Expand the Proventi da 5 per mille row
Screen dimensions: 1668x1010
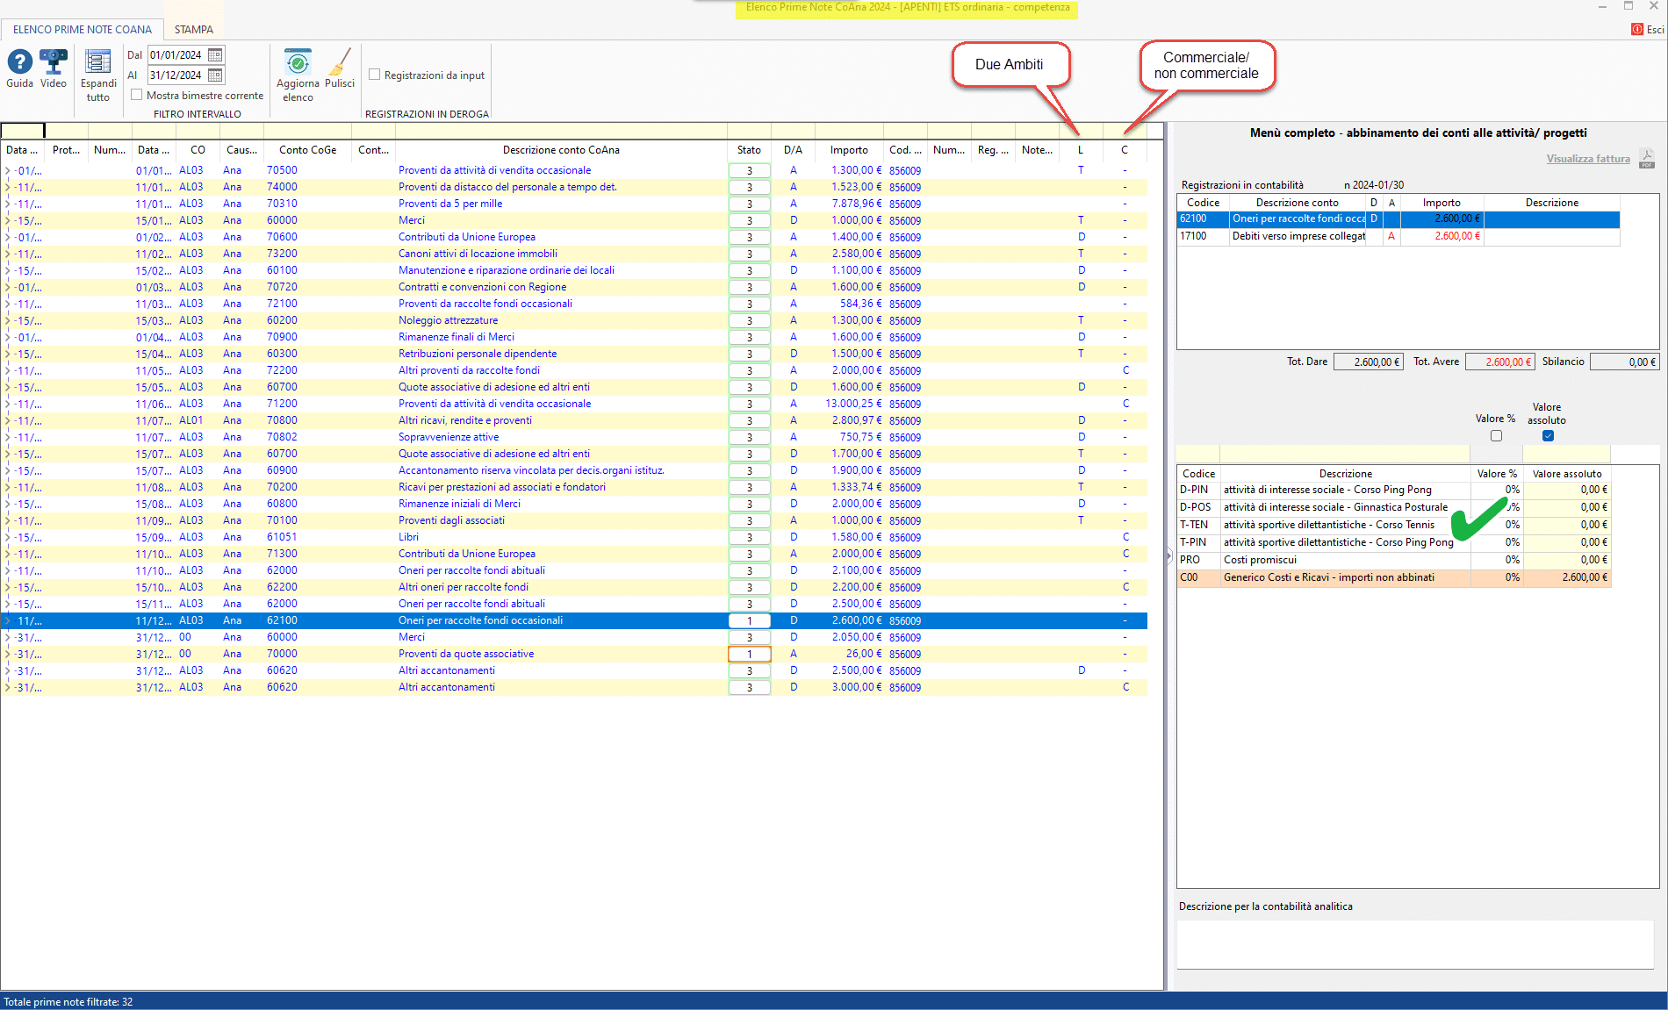tap(7, 204)
